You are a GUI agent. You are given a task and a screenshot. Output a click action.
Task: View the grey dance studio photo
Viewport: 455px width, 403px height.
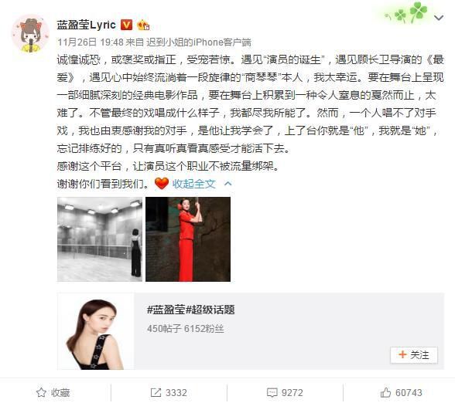[100, 239]
